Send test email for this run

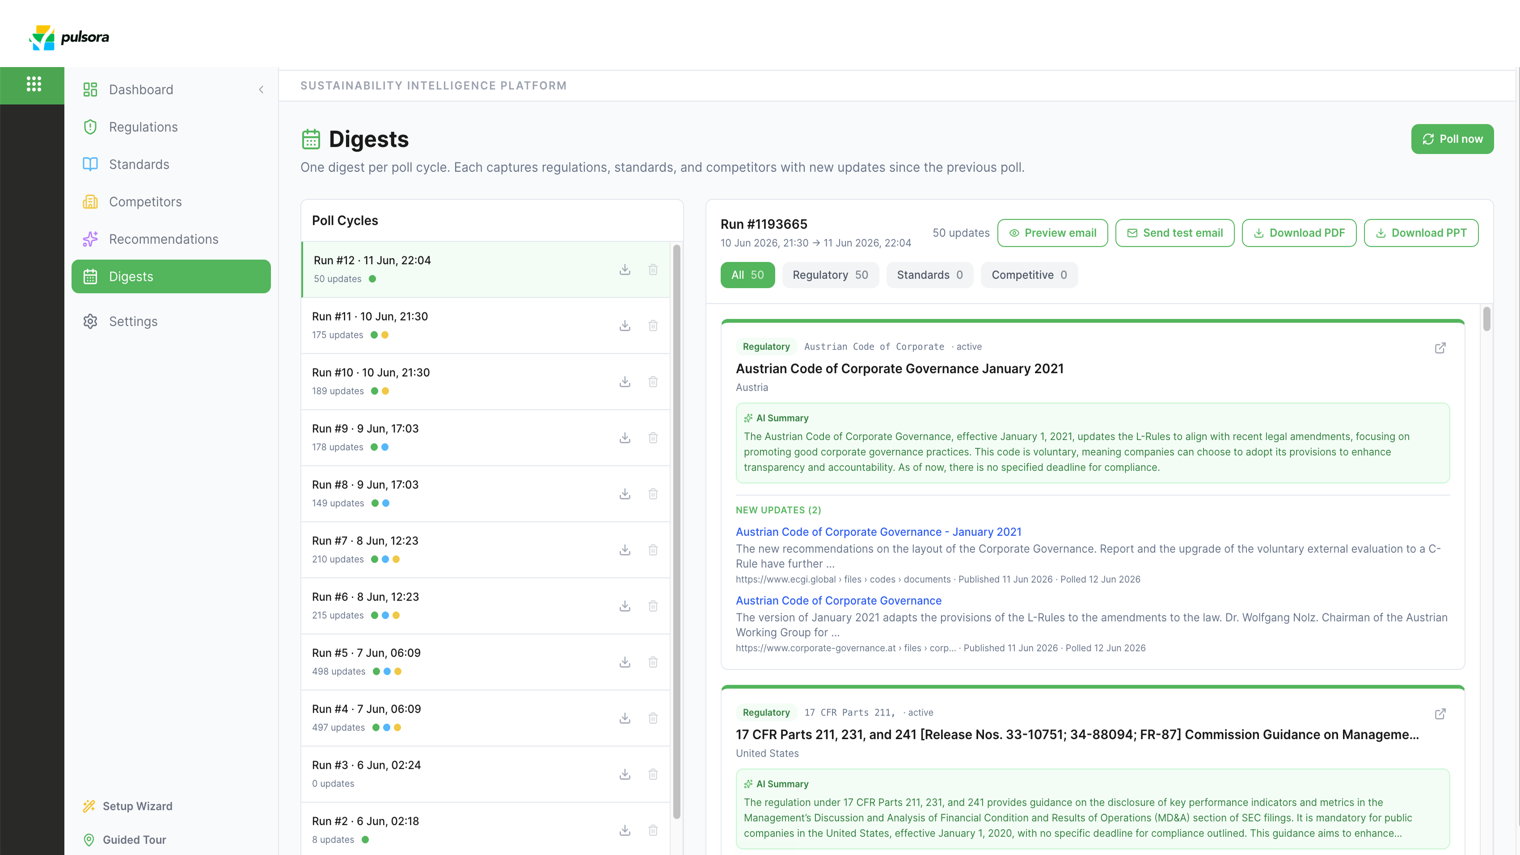coord(1175,233)
